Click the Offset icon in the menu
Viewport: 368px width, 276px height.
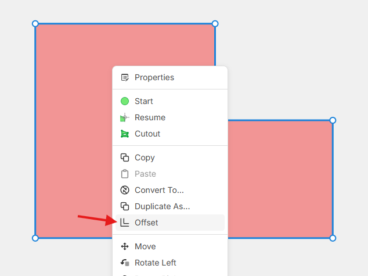click(124, 223)
